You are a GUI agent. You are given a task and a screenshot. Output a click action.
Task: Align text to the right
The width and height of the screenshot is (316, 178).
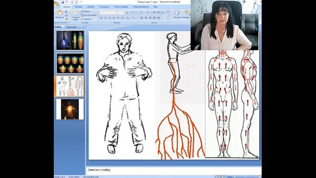(x=150, y=18)
